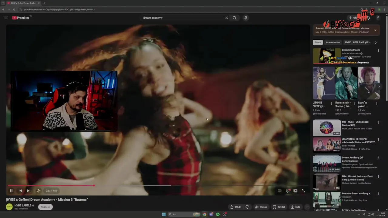Save the video with 'Kaydet'

(x=279, y=207)
